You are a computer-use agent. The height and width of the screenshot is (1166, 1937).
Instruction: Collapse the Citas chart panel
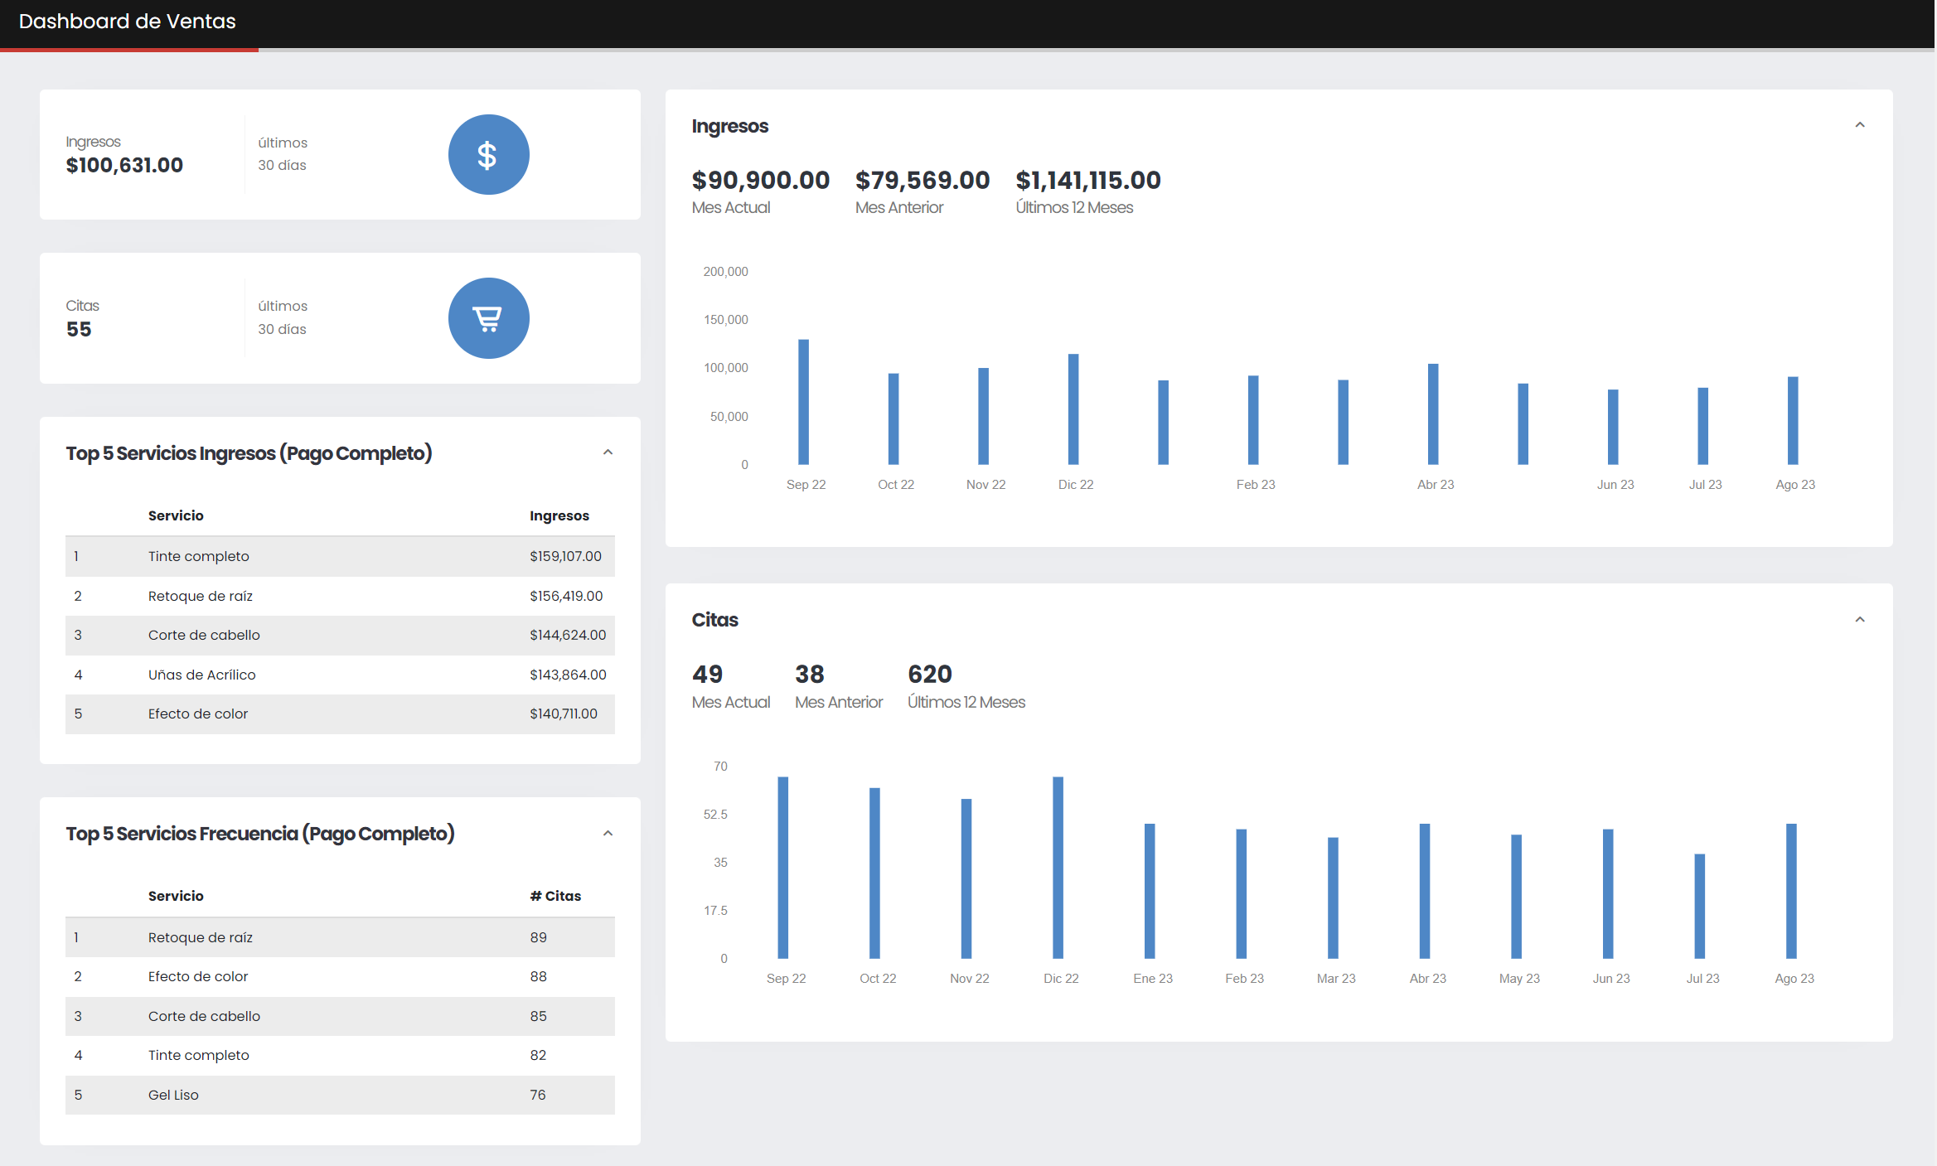tap(1860, 620)
